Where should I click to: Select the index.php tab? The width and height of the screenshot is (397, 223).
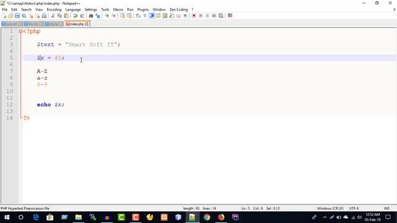[77, 24]
